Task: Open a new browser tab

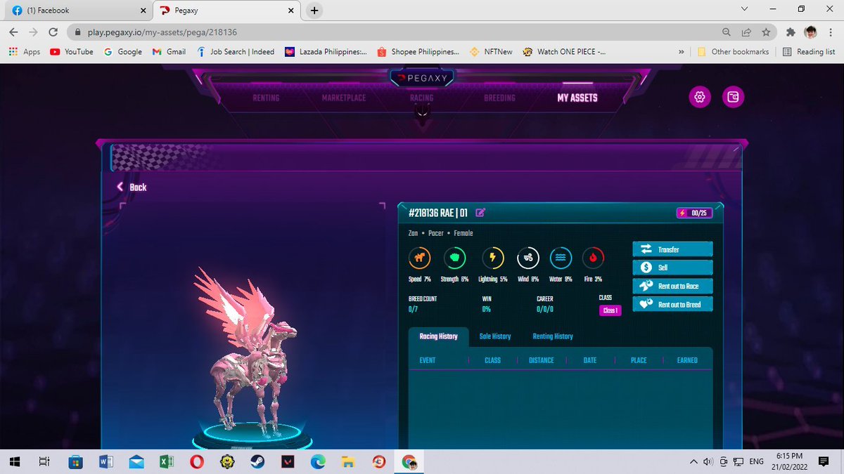Action: 314,11
